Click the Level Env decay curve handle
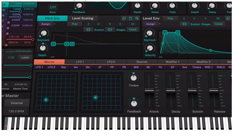234x137 pixels. point(211,50)
